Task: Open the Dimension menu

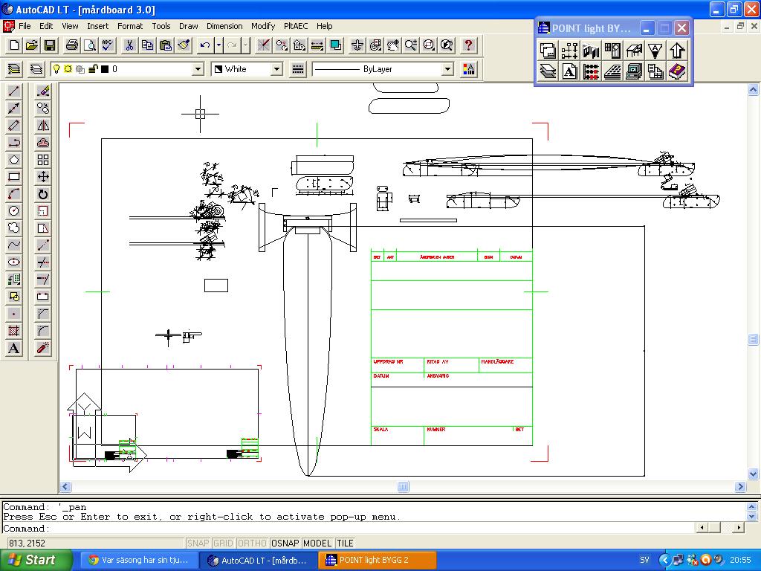Action: (224, 26)
